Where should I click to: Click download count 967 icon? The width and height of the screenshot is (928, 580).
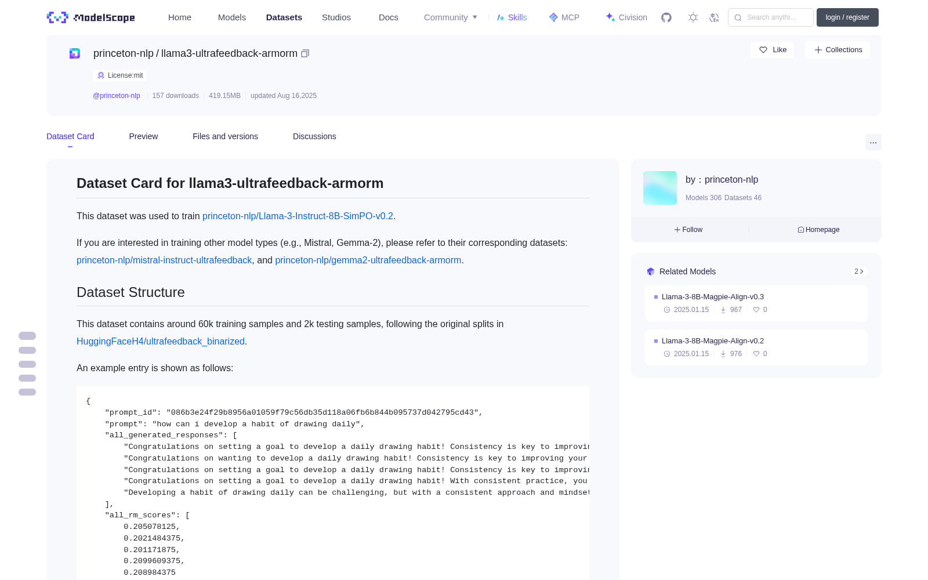(723, 310)
